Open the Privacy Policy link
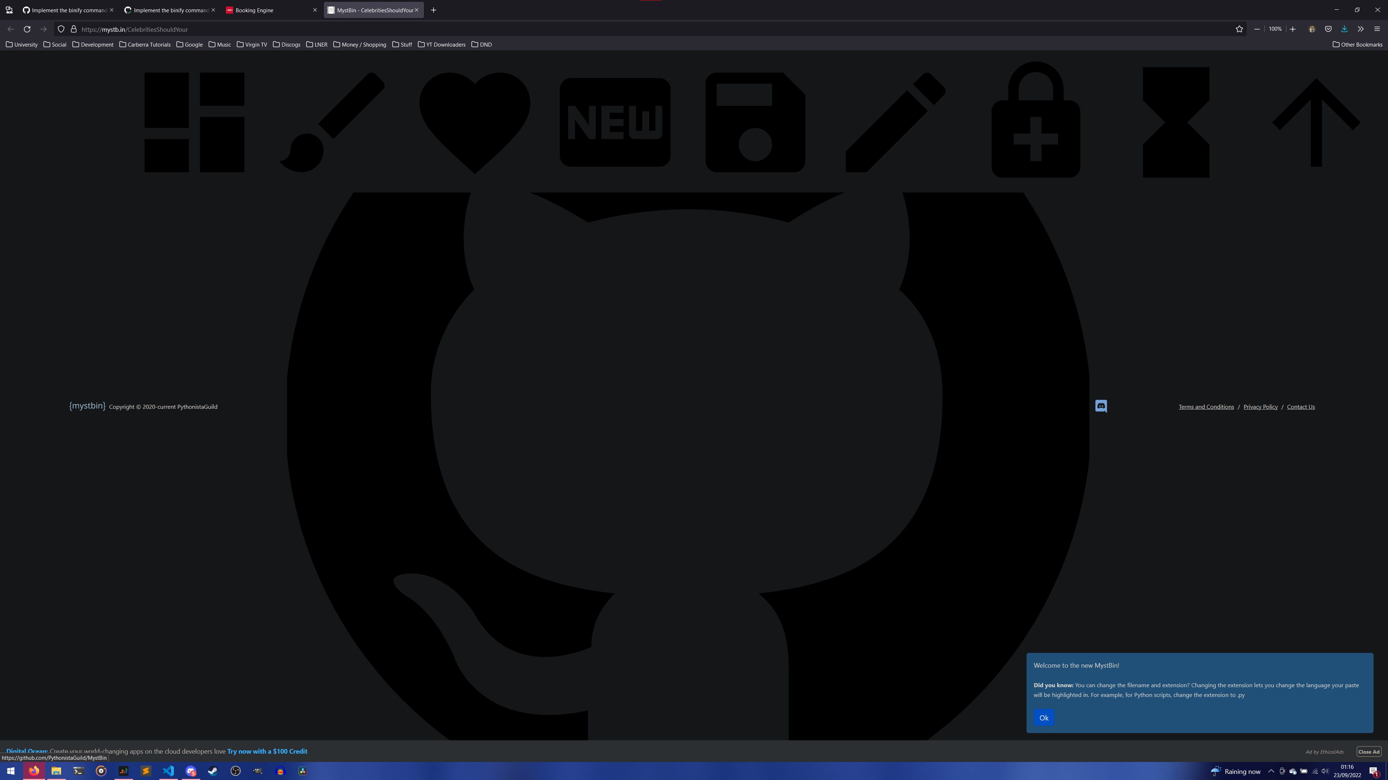 [1260, 407]
